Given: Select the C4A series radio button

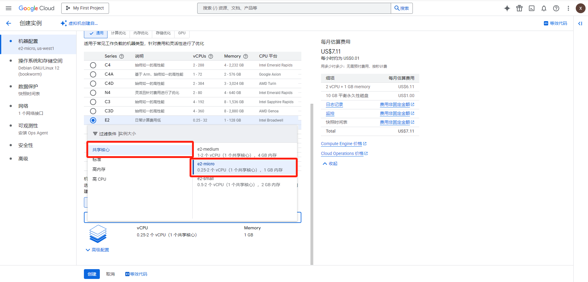Looking at the screenshot, I should 93,74.
